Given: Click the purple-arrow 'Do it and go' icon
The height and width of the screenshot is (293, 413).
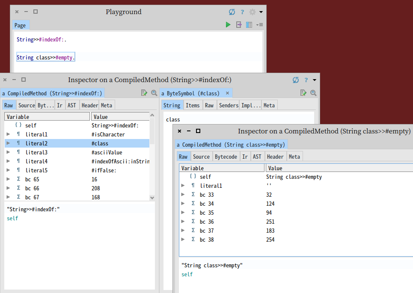Looking at the screenshot, I should pos(239,25).
